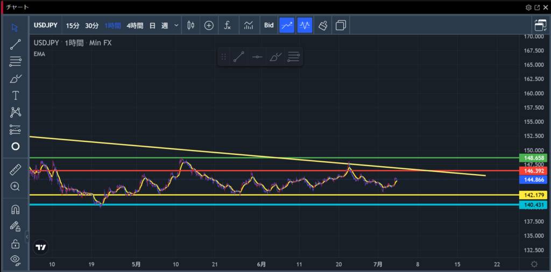Collapse the left drawing toolbar

(27, 237)
